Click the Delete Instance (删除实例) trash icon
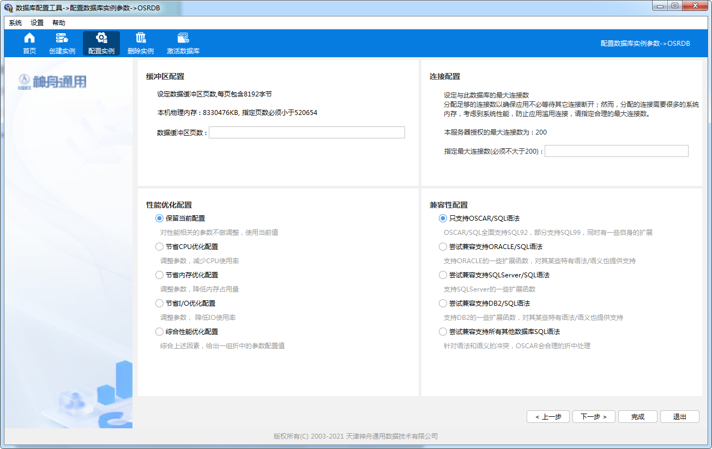The height and width of the screenshot is (449, 712). coord(141,38)
